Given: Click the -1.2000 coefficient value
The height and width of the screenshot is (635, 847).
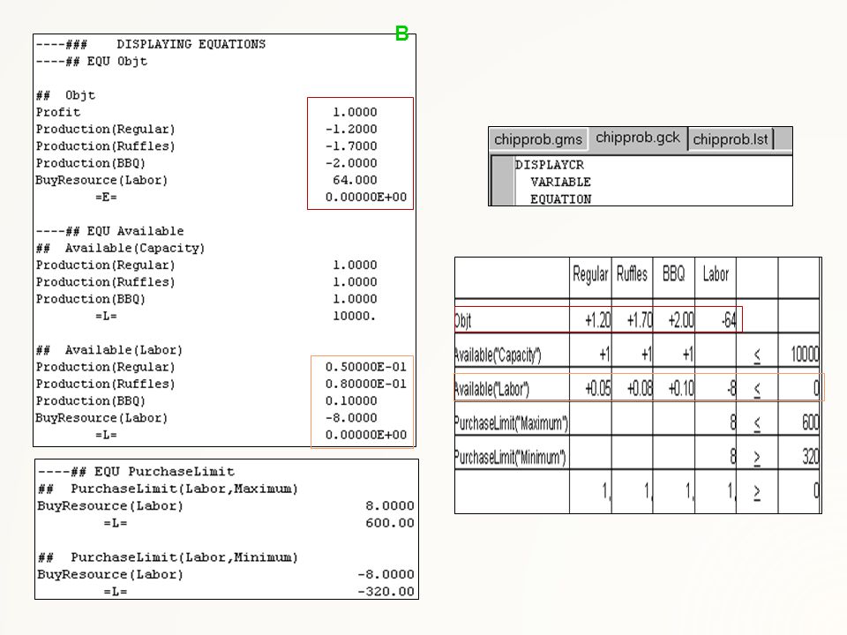Looking at the screenshot, I should (x=351, y=129).
